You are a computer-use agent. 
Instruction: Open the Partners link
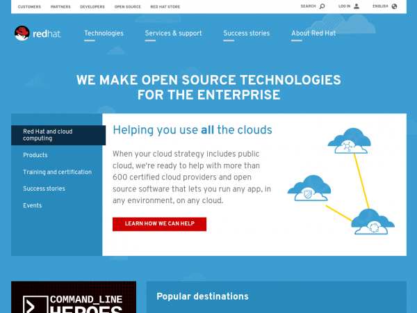[60, 7]
